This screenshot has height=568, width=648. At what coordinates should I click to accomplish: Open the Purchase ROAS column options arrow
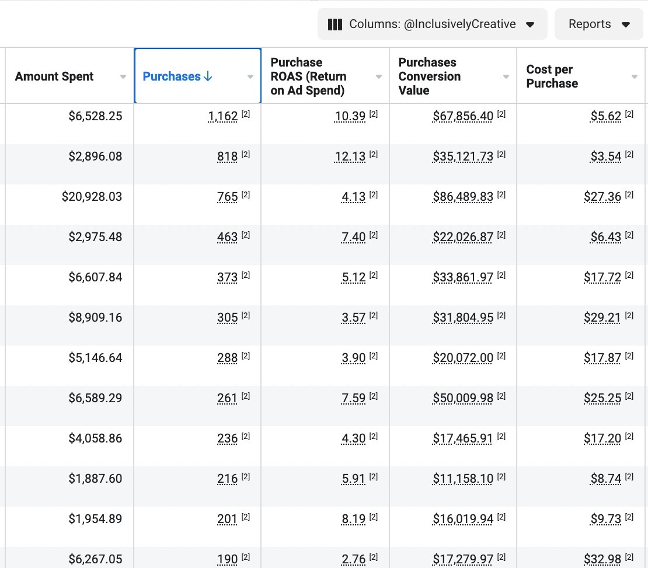tap(379, 77)
